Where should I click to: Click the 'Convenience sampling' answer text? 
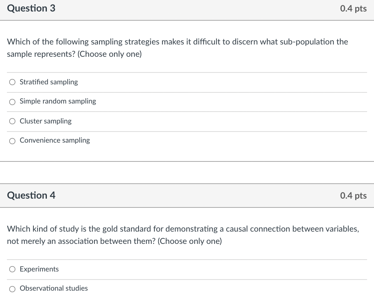coord(55,140)
